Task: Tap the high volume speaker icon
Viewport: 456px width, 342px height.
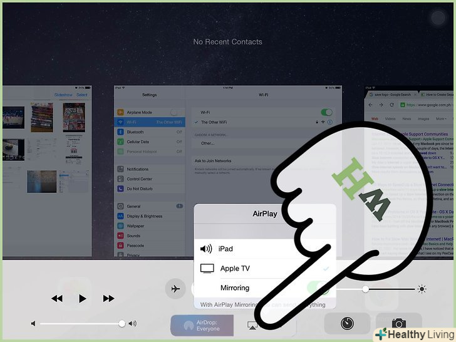Action: point(133,324)
